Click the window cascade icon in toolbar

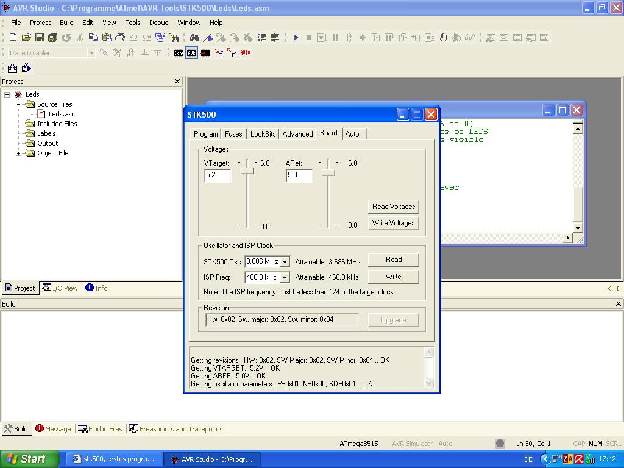coord(160,37)
